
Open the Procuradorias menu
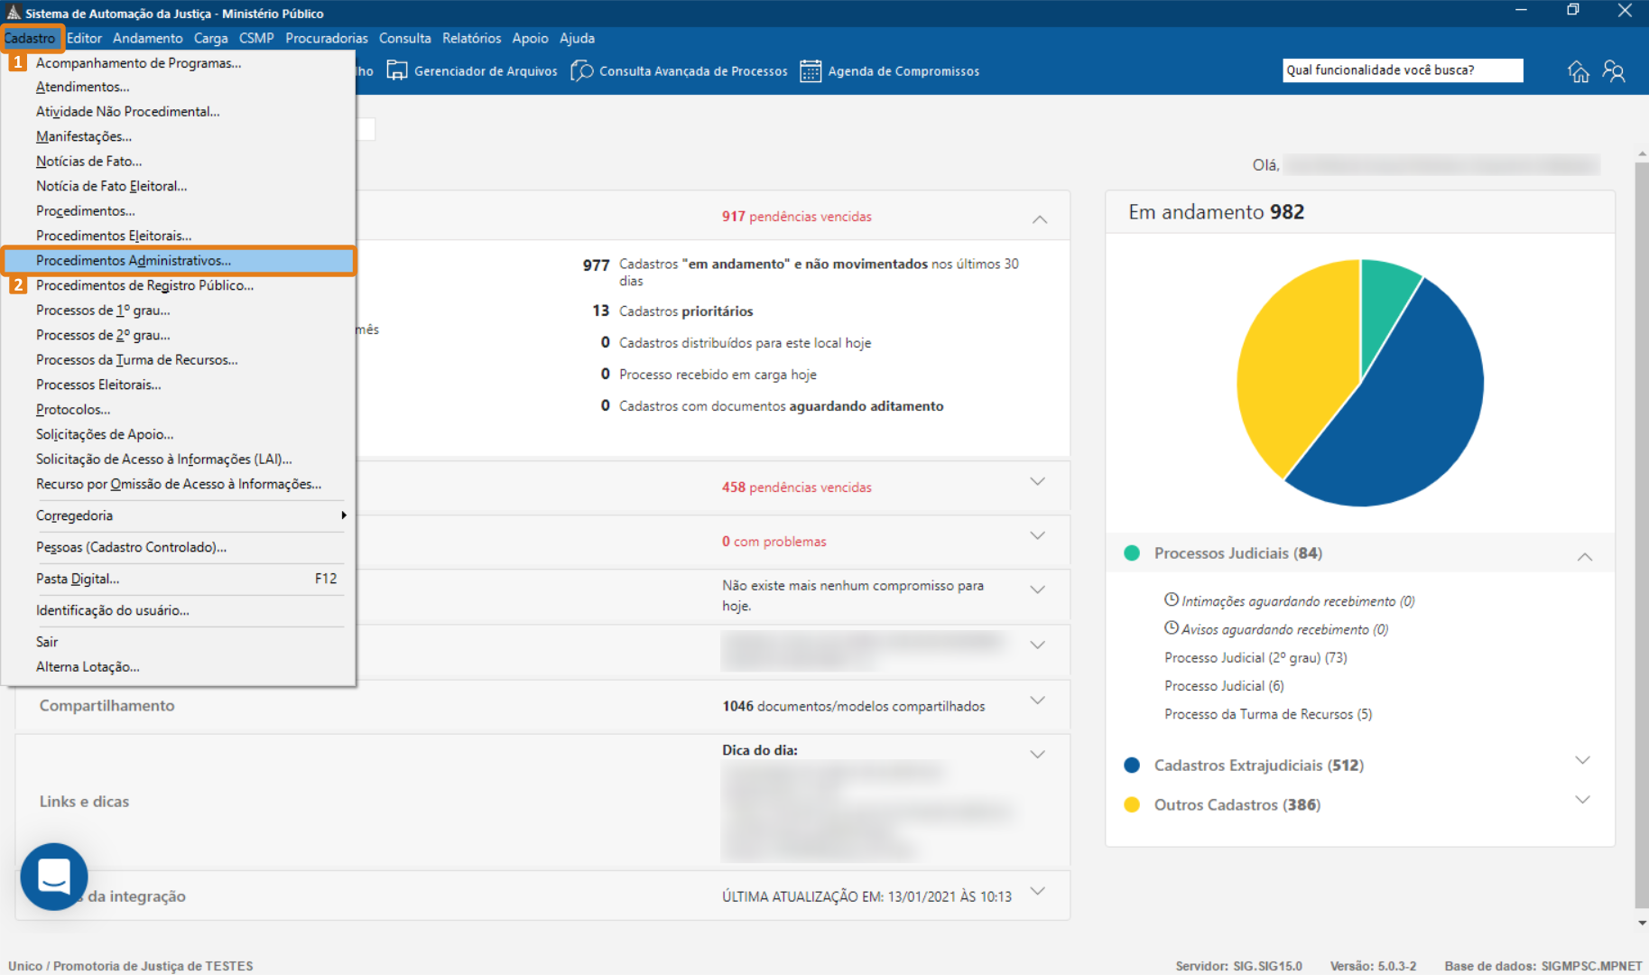[x=327, y=38]
